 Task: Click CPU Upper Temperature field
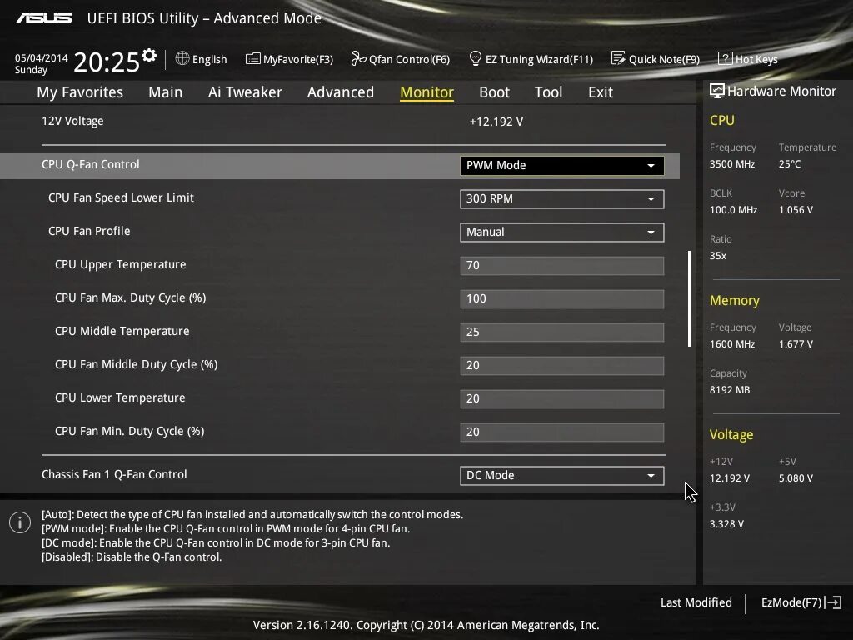click(562, 266)
